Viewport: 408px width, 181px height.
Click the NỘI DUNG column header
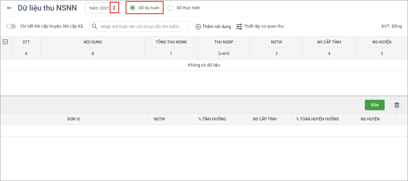(93, 42)
